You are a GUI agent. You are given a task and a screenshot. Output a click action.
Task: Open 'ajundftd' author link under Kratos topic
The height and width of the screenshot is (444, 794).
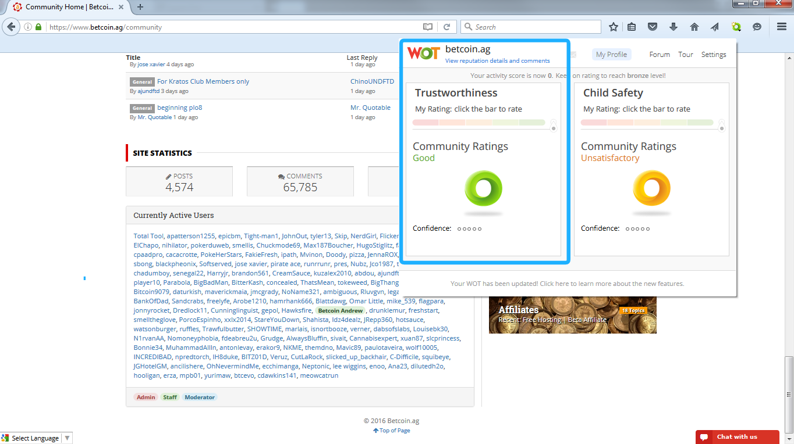coord(148,91)
